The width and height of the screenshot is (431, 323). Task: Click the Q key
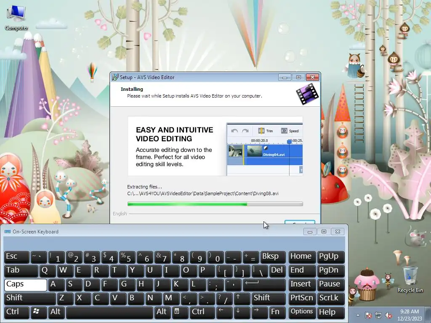point(48,271)
